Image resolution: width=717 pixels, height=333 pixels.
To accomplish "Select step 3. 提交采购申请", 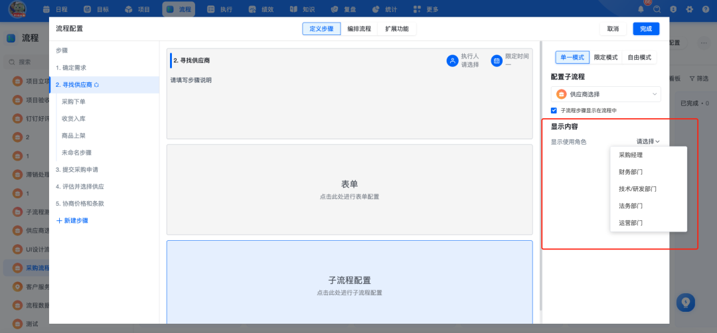I will coord(104,169).
